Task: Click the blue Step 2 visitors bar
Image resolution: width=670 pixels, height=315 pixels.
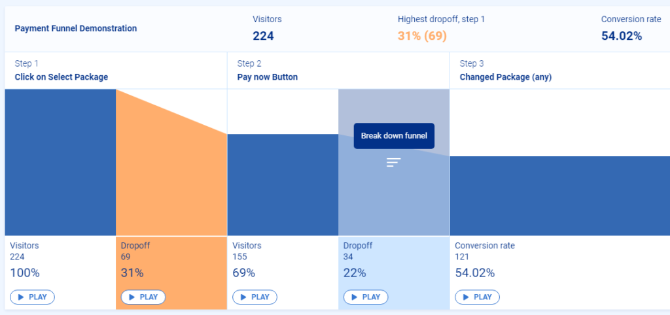Action: pyautogui.click(x=283, y=185)
